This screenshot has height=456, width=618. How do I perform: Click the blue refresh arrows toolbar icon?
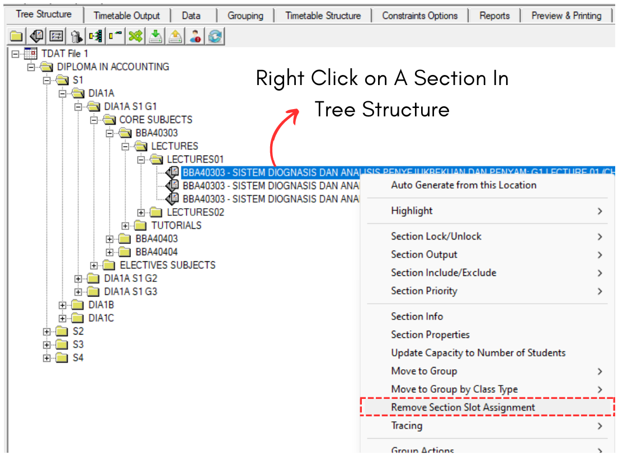tap(215, 37)
